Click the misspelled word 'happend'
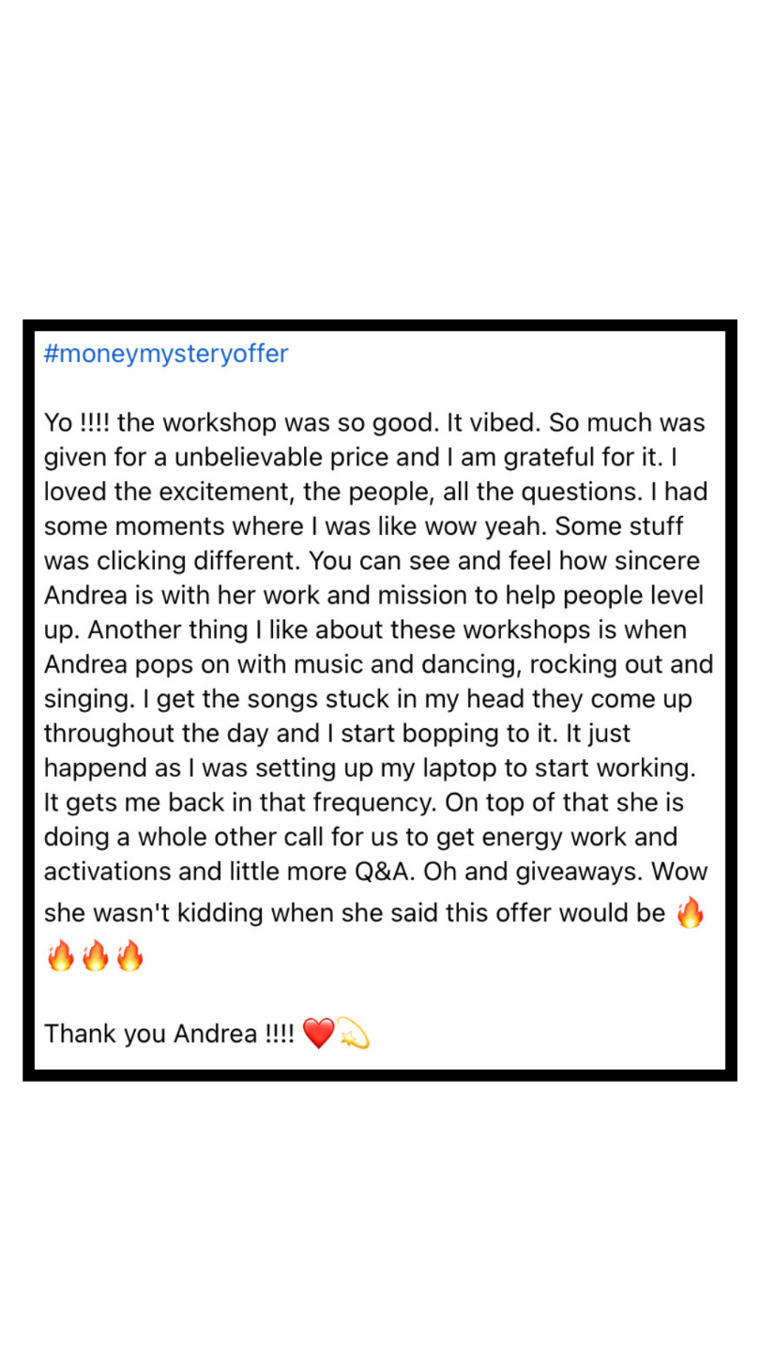The height and width of the screenshot is (1351, 760). point(97,768)
